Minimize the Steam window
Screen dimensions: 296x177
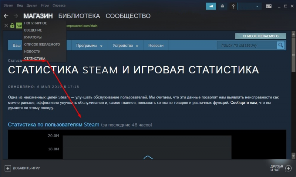(279, 6)
